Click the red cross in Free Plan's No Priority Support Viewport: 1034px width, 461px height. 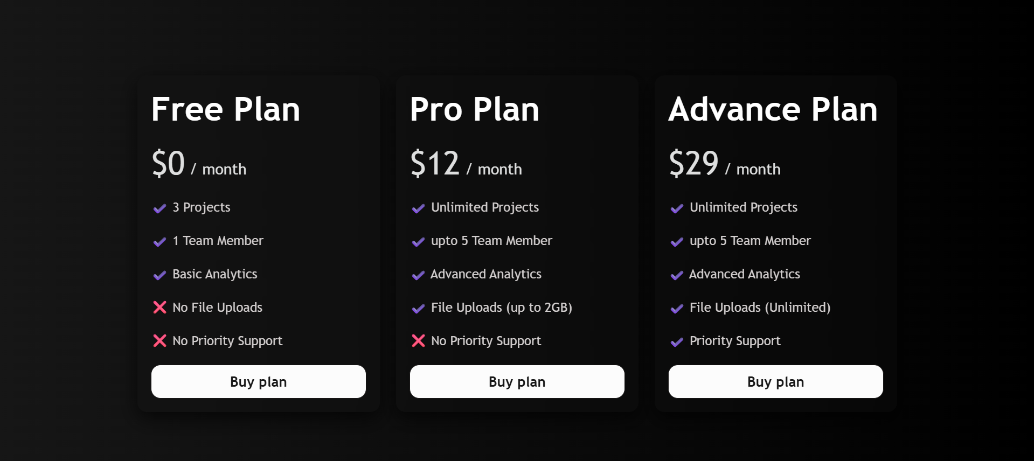159,340
